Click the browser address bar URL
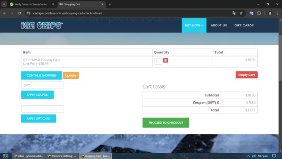This screenshot has width=282, height=159. click(67, 13)
